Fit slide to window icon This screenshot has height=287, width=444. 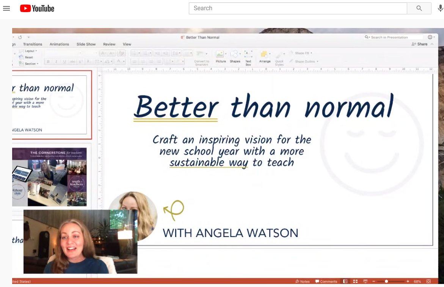click(x=428, y=281)
